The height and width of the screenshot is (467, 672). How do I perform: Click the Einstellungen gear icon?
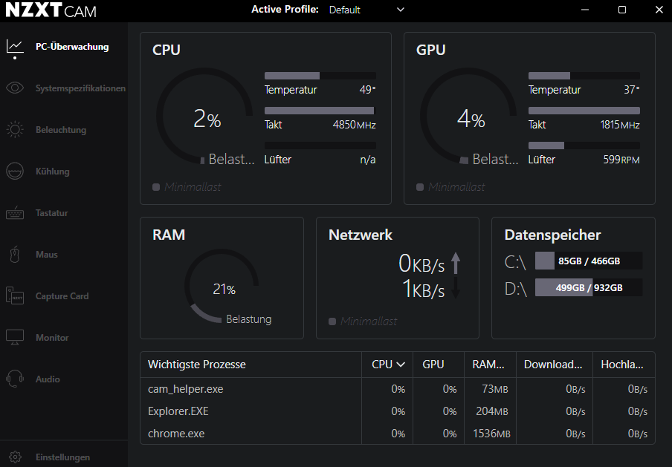[x=15, y=457]
